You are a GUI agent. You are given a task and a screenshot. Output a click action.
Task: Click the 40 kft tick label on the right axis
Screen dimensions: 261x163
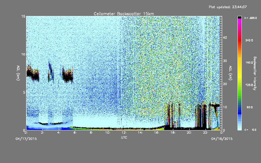[x=225, y=37]
